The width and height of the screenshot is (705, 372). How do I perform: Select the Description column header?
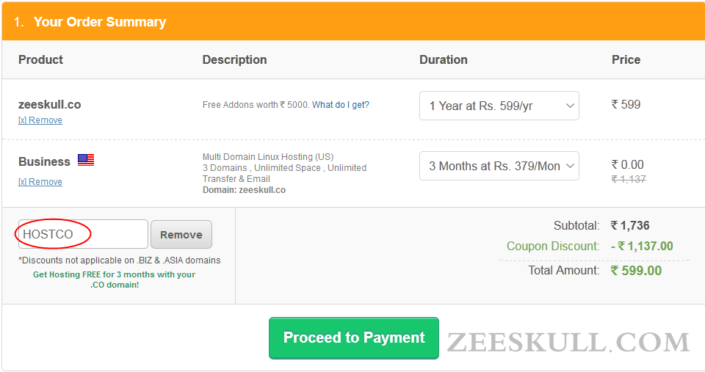pyautogui.click(x=234, y=59)
